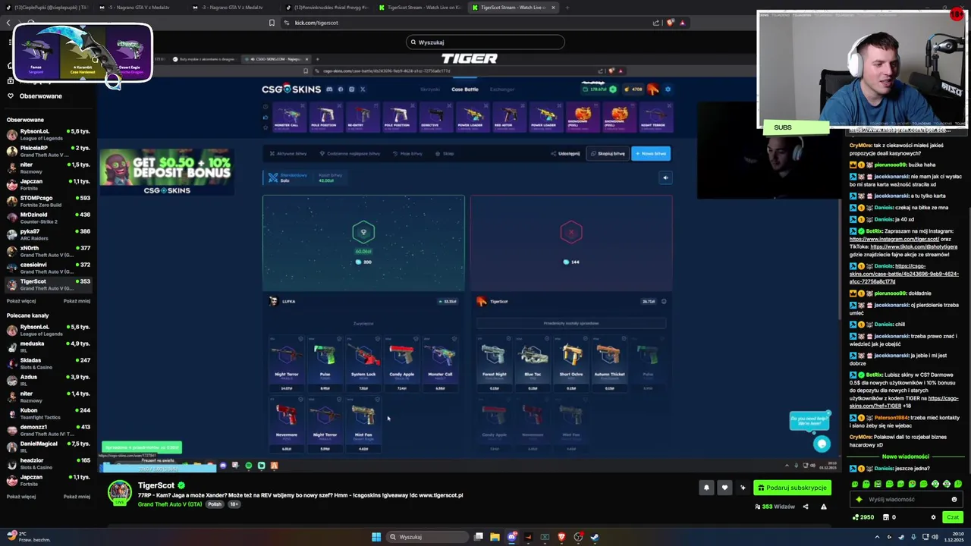Expand recommended channels with Pokaż więcej
Image resolution: width=971 pixels, height=546 pixels.
21,497
